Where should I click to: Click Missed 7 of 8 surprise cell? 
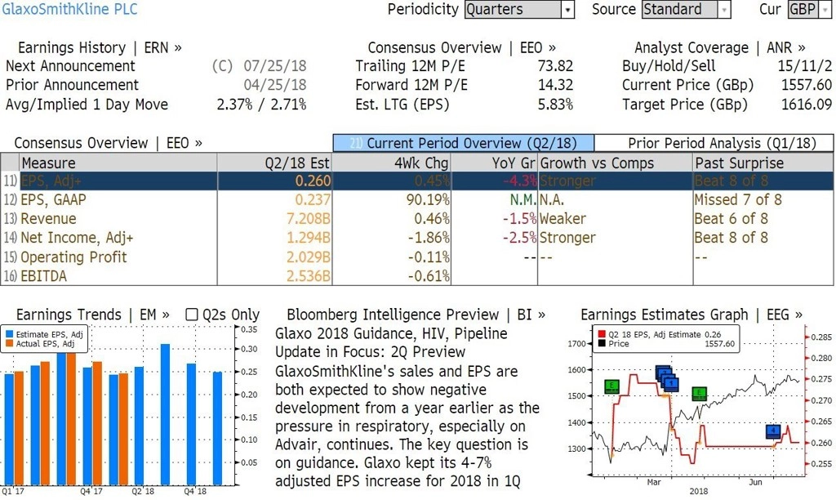click(x=738, y=200)
